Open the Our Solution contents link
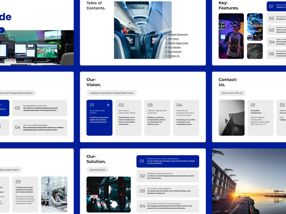This screenshot has width=286, height=214. [x=174, y=47]
